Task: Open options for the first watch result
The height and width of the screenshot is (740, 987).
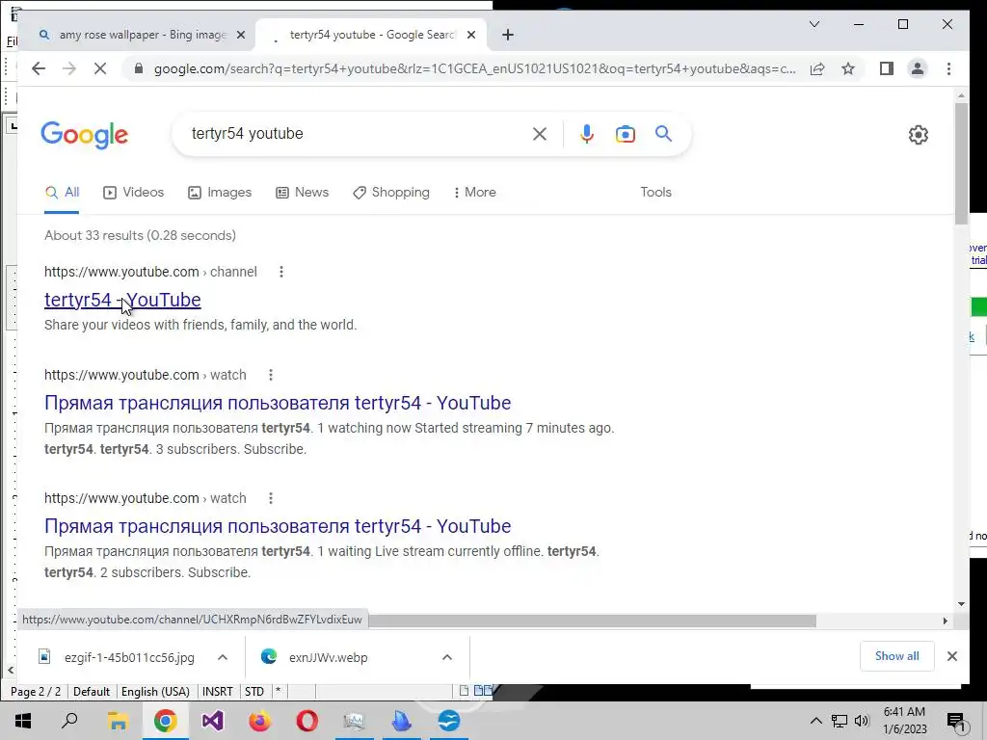Action: 271,375
